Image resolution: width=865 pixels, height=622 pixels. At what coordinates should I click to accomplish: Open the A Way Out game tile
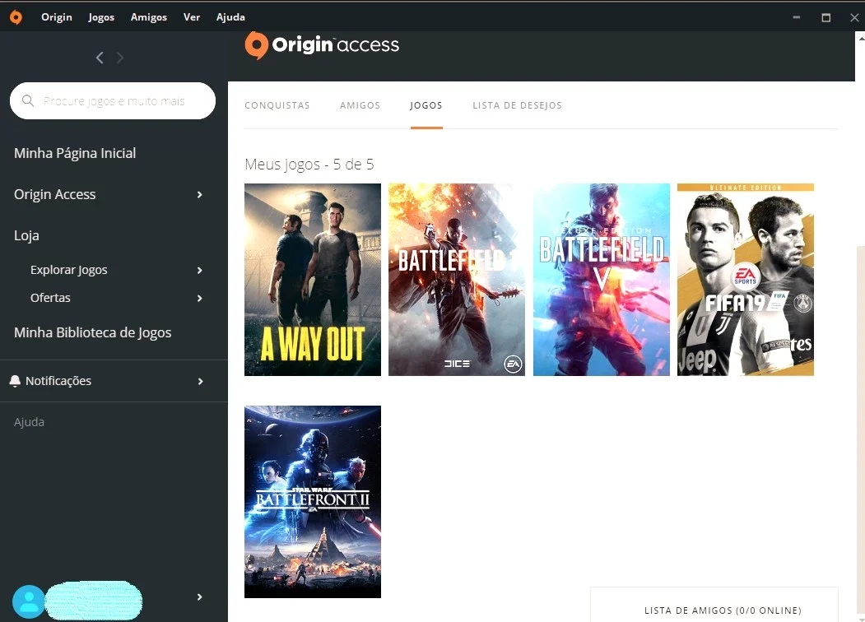312,280
